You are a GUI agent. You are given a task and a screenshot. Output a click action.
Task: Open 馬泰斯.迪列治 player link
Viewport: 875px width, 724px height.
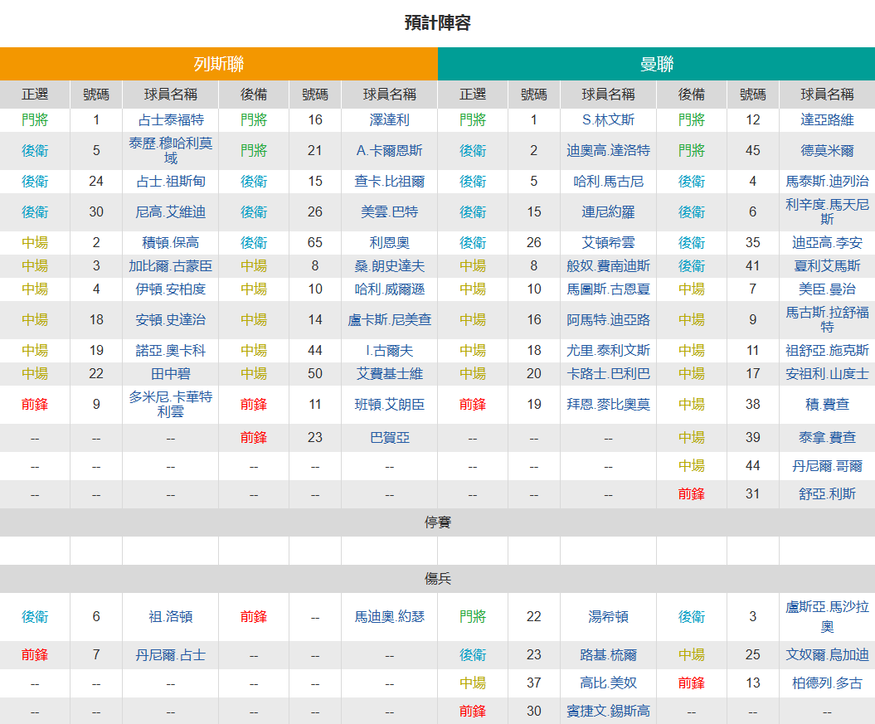click(827, 182)
